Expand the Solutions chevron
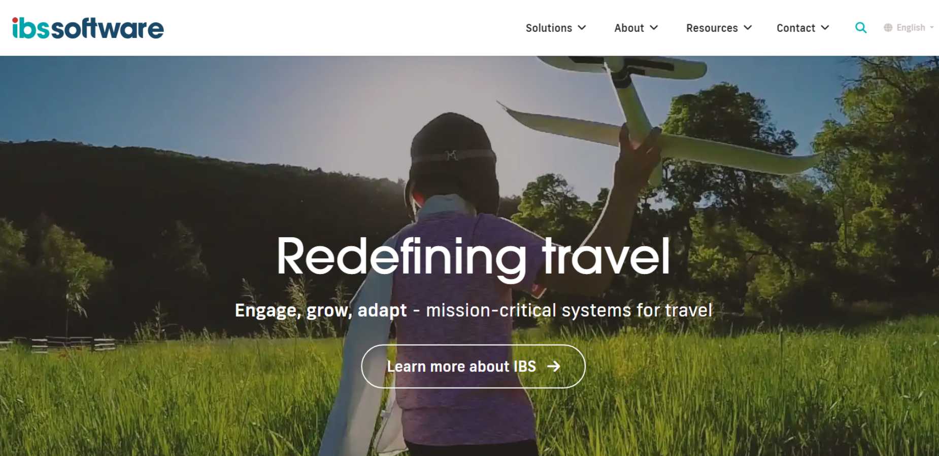939x456 pixels. pyautogui.click(x=582, y=28)
